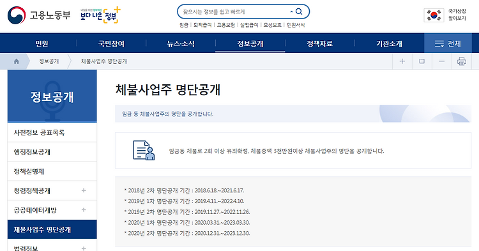Click 정보공개 in the breadcrumb
Screen dimensions: 479x251
click(x=49, y=61)
